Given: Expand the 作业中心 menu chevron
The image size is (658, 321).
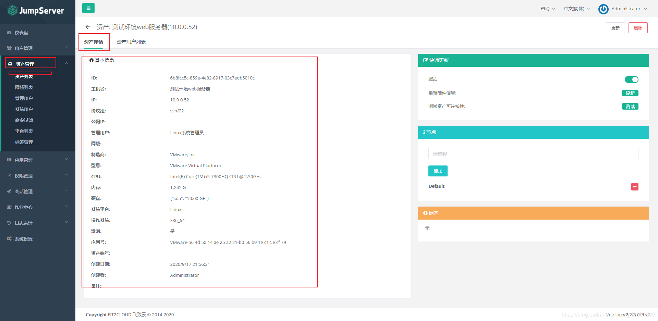Looking at the screenshot, I should point(66,207).
